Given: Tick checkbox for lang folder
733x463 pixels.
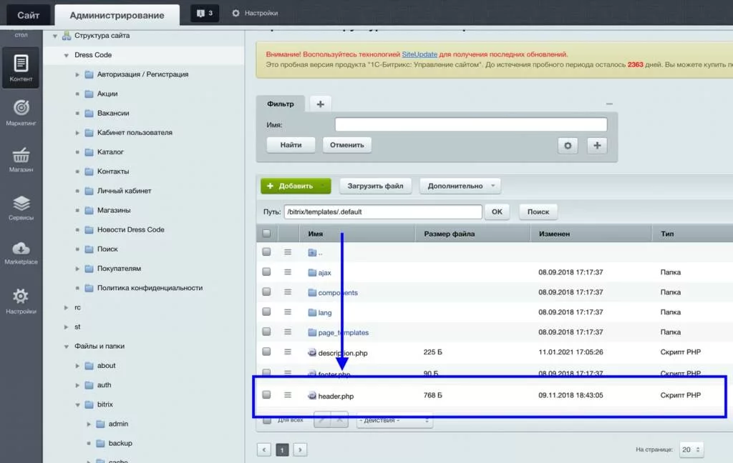Looking at the screenshot, I should click(x=266, y=312).
